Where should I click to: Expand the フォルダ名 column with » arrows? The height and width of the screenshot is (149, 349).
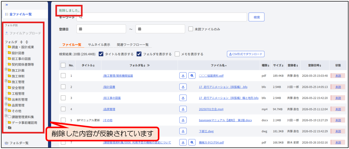coord(148,65)
